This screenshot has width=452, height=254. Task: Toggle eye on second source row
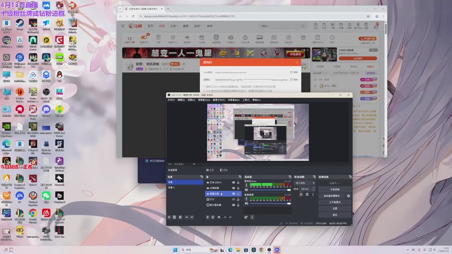pos(233,188)
